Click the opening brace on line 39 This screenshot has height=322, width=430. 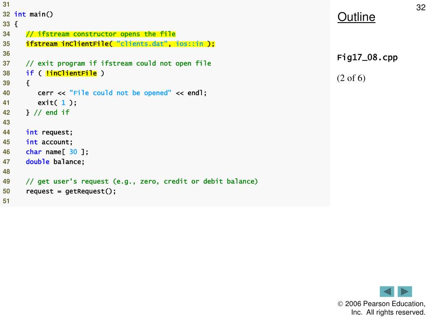(28, 83)
